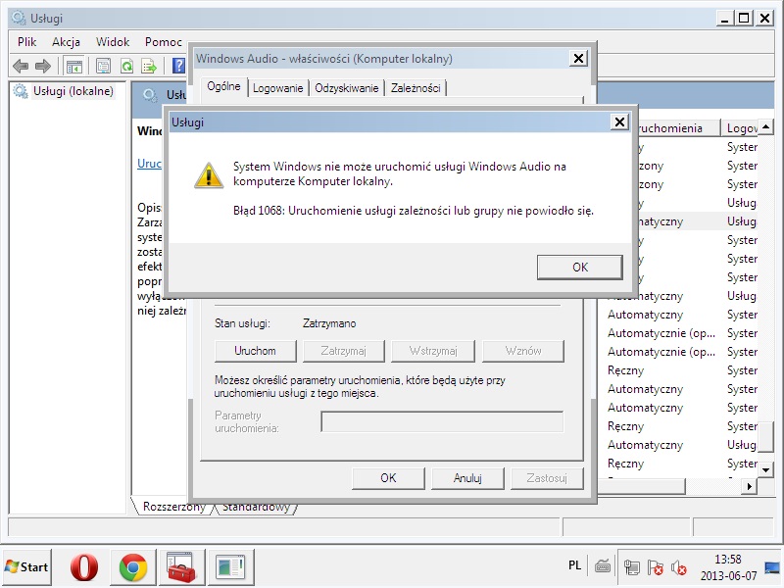Open the Pomoc menu

click(x=163, y=42)
